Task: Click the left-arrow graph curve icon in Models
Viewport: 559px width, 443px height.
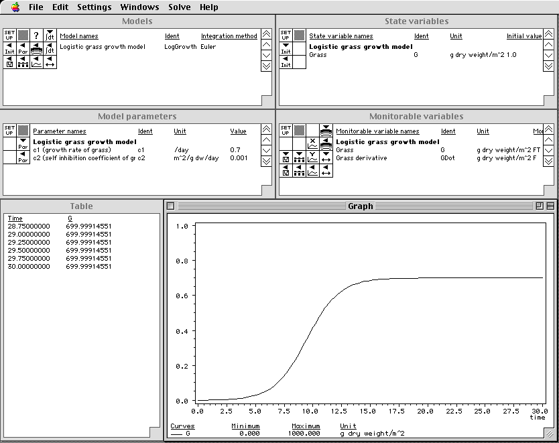Action: tap(36, 62)
